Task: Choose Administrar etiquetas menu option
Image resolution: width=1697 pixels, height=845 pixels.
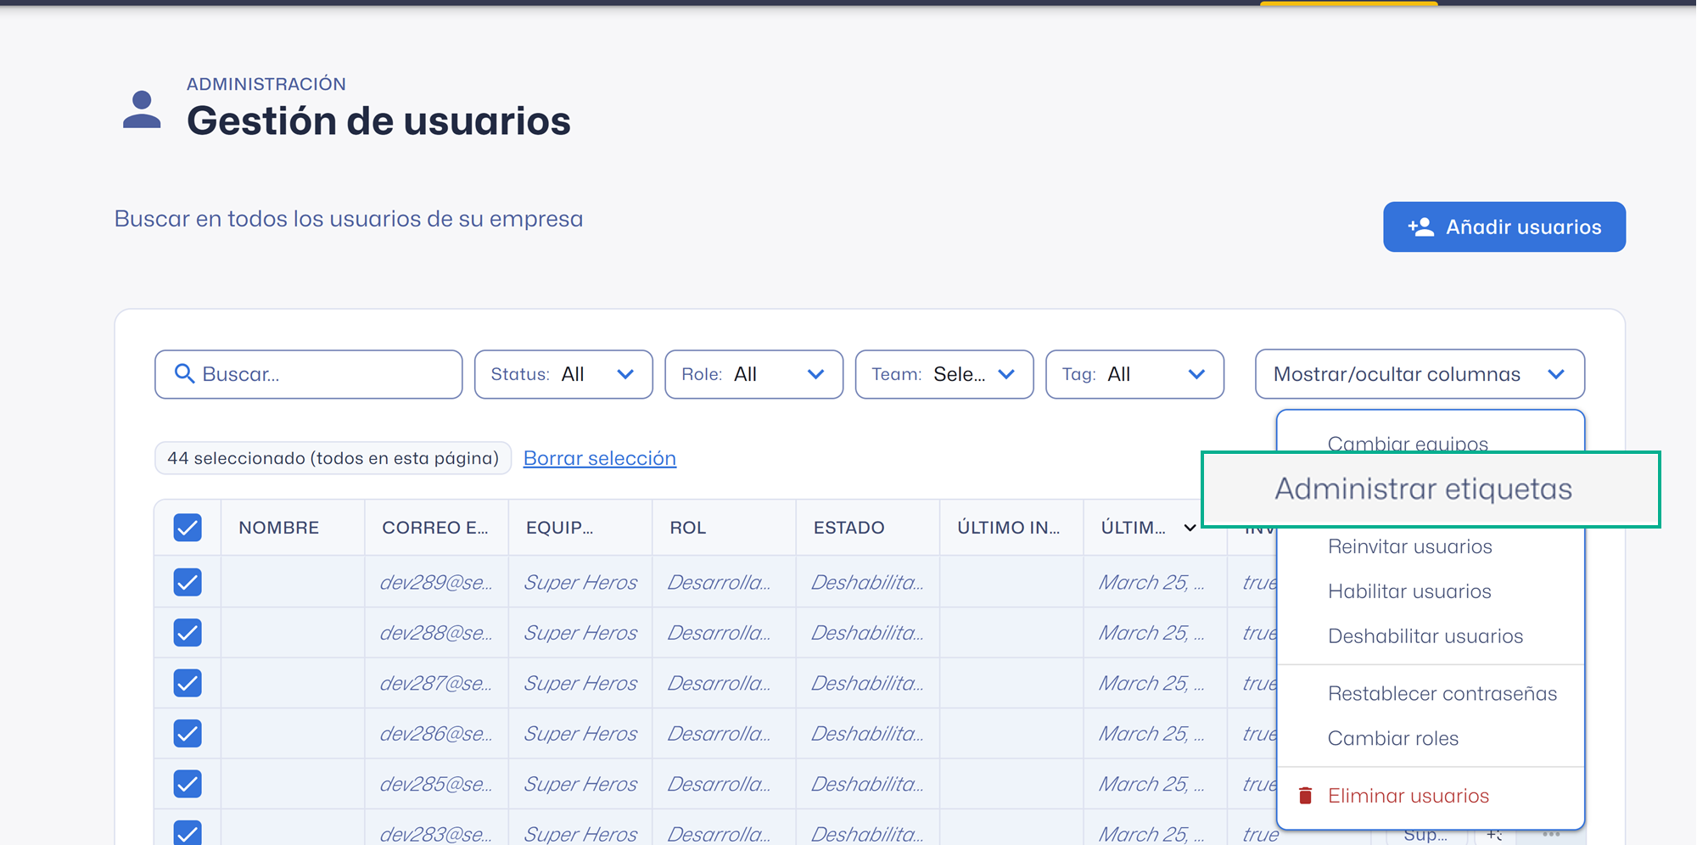Action: coord(1431,490)
